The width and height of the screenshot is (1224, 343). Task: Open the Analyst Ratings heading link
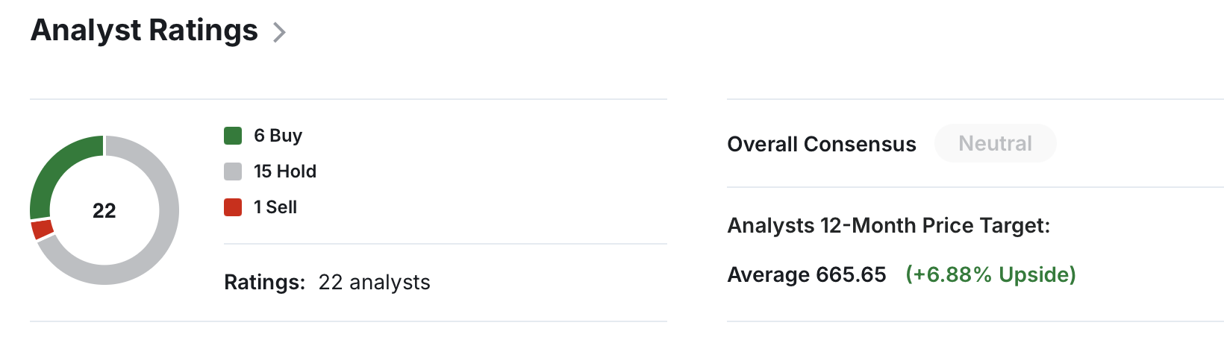pos(144,31)
